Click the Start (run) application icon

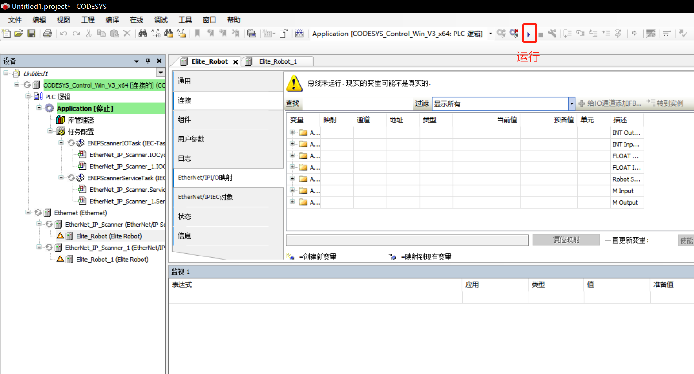point(529,34)
